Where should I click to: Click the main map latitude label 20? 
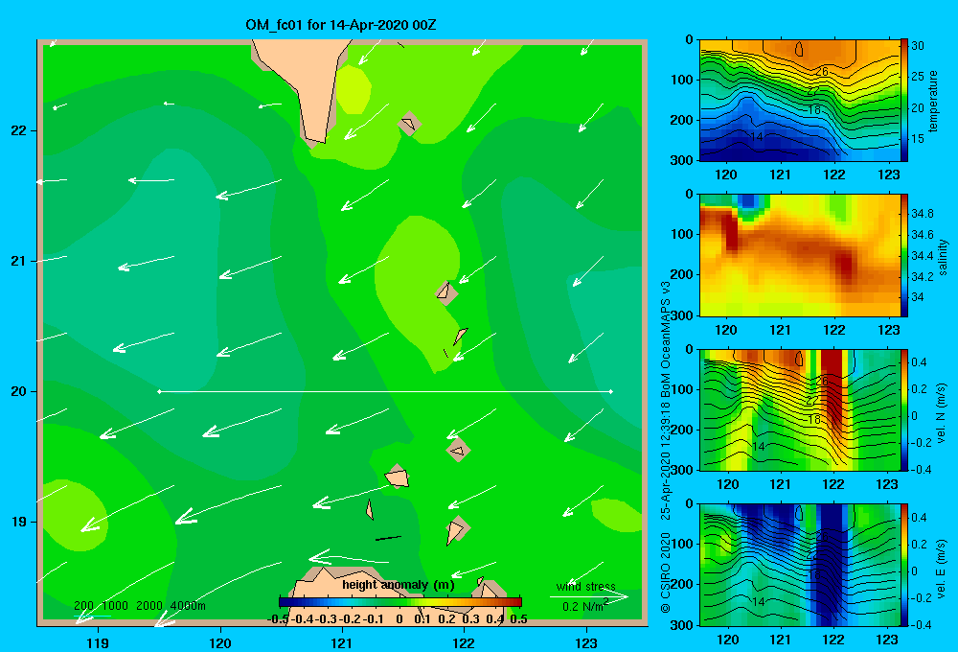coord(18,391)
